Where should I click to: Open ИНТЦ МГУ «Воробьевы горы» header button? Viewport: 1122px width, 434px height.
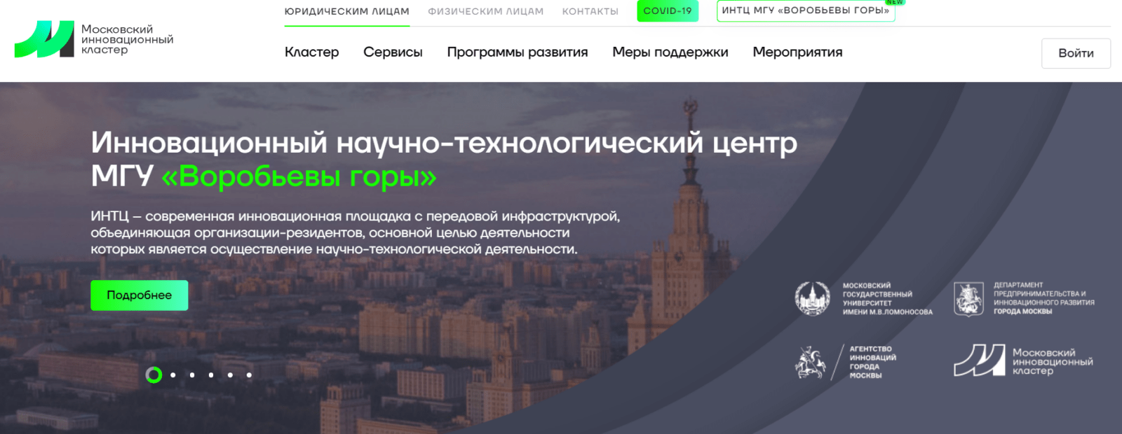(x=806, y=10)
